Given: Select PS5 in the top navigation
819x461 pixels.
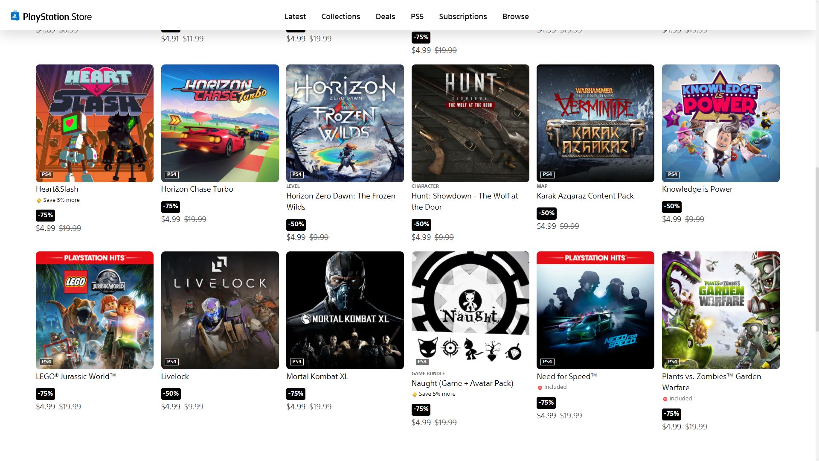Looking at the screenshot, I should coord(417,17).
